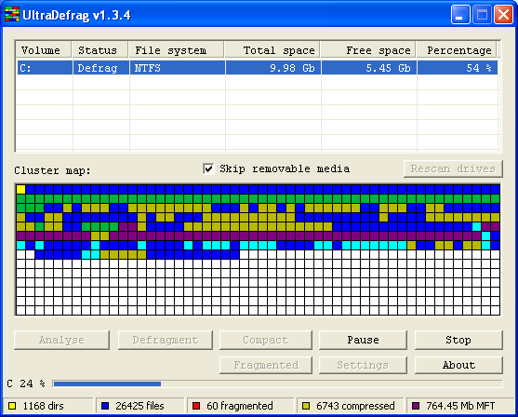Screen dimensions: 518x417
Task: Stop the running defrag
Action: (x=458, y=340)
